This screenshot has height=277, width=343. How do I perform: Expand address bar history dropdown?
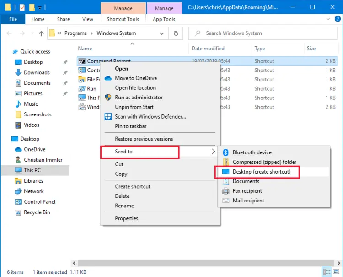click(161, 33)
